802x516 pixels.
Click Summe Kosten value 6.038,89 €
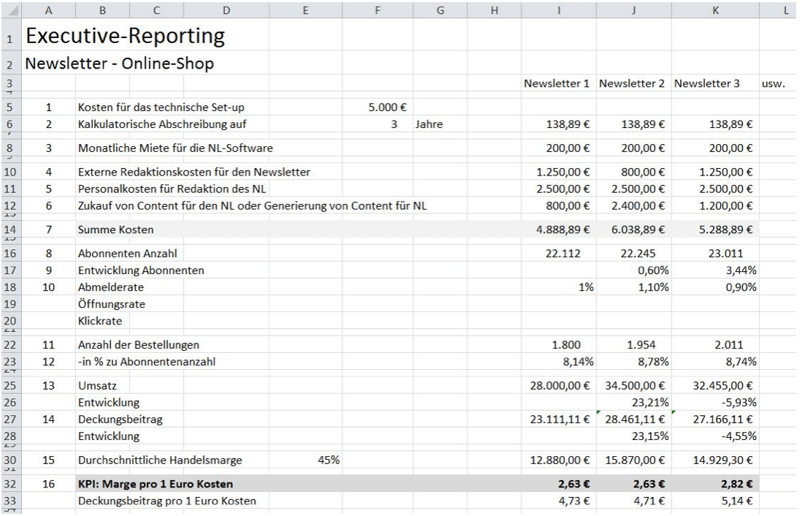tap(634, 230)
